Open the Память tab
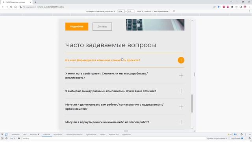 102,135
